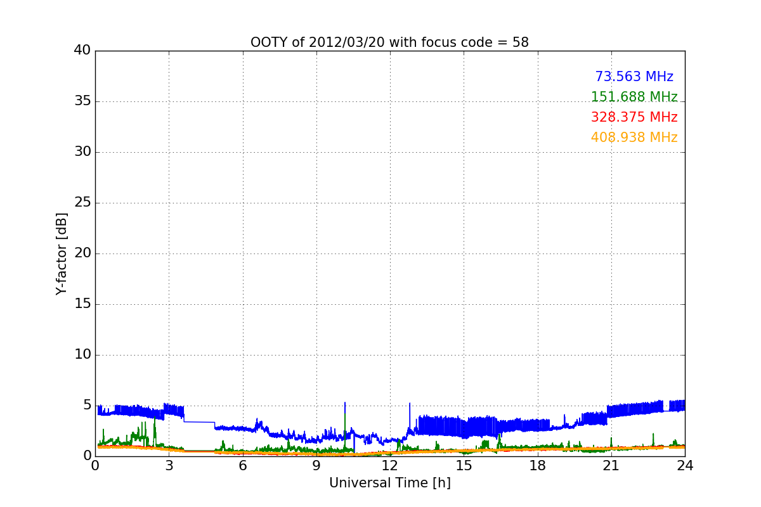Click the red 328.375 MHz legend label
Viewport: 761px width, 507px height.
coord(634,117)
